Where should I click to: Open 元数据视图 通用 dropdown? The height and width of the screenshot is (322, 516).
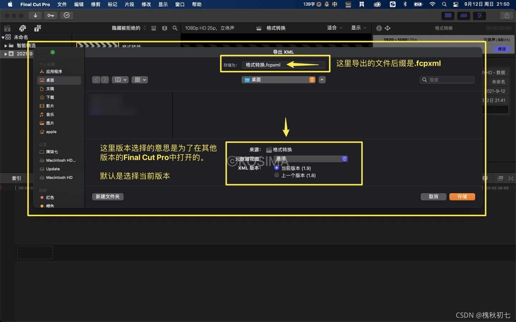(x=310, y=159)
